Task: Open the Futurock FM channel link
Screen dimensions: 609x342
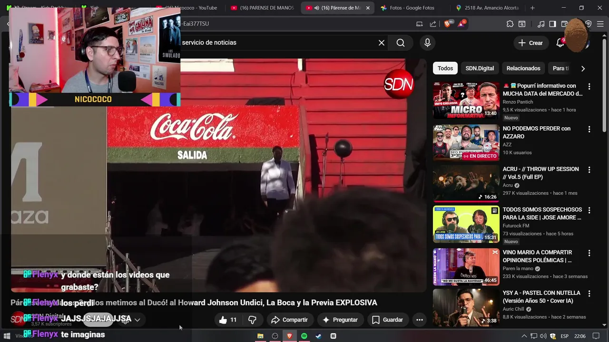Action: tap(516, 226)
